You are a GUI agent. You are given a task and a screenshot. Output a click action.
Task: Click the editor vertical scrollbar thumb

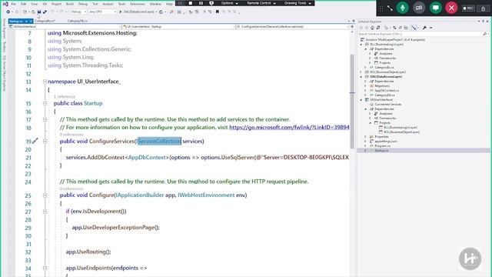click(352, 101)
